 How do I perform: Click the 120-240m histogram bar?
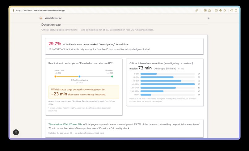pos(158,88)
